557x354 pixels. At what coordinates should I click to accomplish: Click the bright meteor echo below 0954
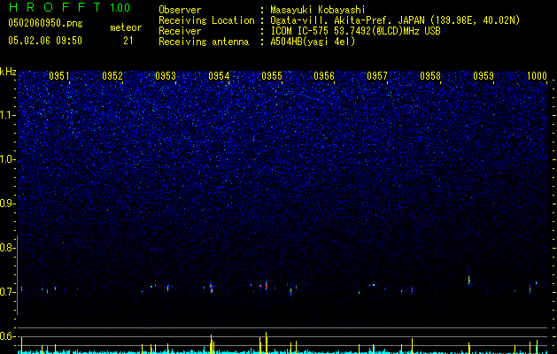[212, 287]
